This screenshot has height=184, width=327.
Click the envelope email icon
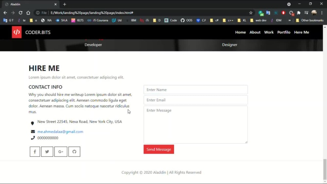coord(33,131)
